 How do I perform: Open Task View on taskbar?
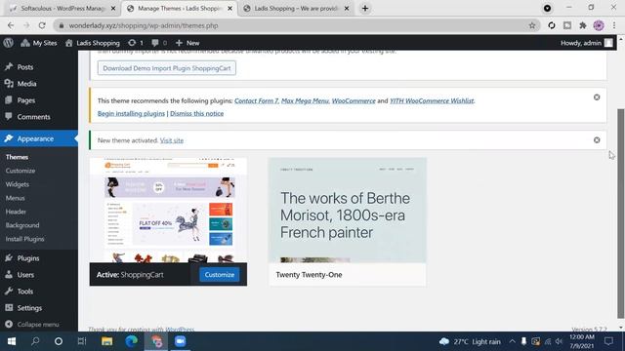[82, 341]
